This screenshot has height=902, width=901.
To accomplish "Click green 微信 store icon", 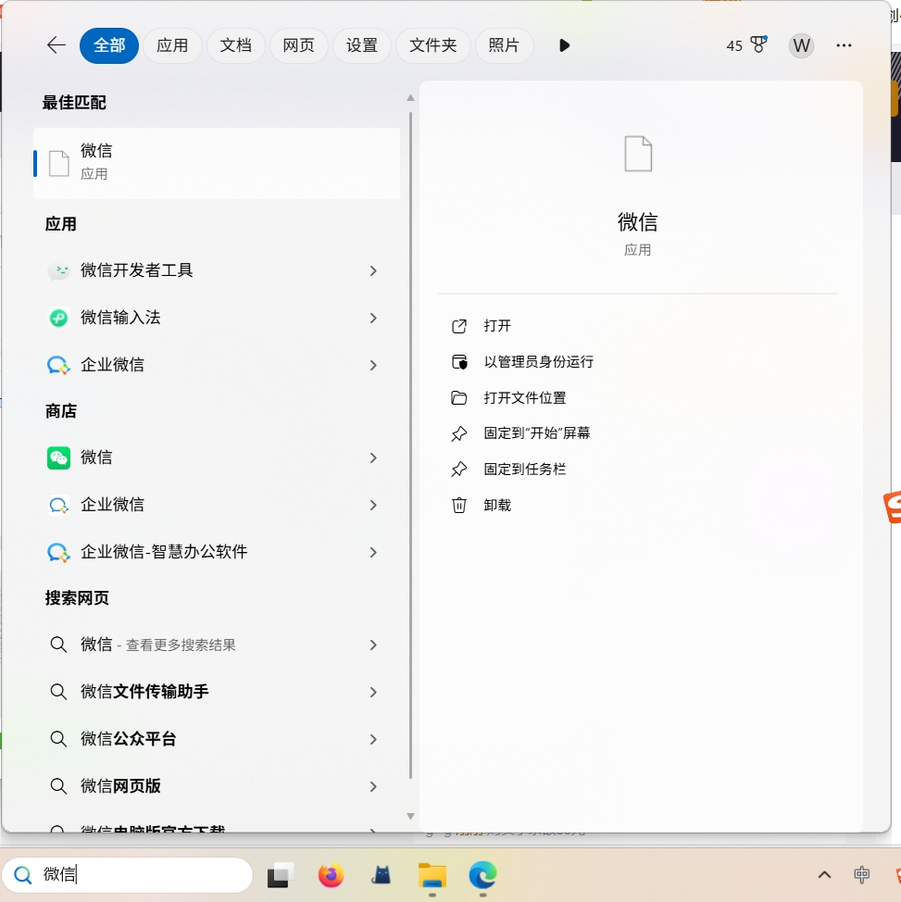I will click(58, 457).
